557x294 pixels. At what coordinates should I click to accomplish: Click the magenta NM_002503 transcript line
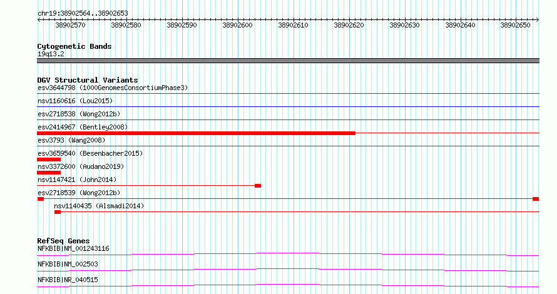coord(288,270)
